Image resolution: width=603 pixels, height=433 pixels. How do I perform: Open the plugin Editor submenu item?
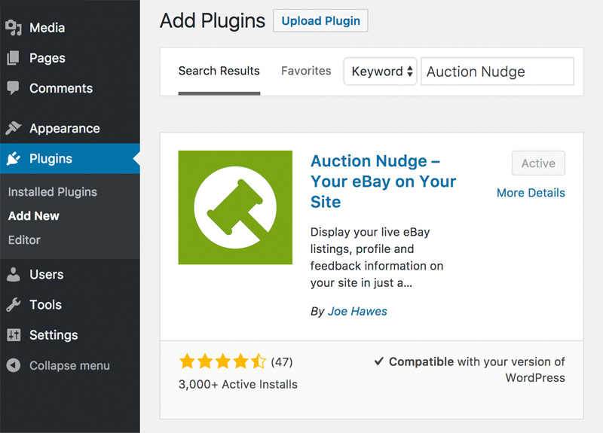(x=24, y=240)
